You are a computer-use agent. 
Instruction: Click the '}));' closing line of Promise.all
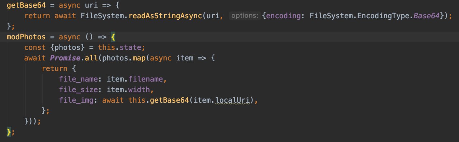point(33,121)
